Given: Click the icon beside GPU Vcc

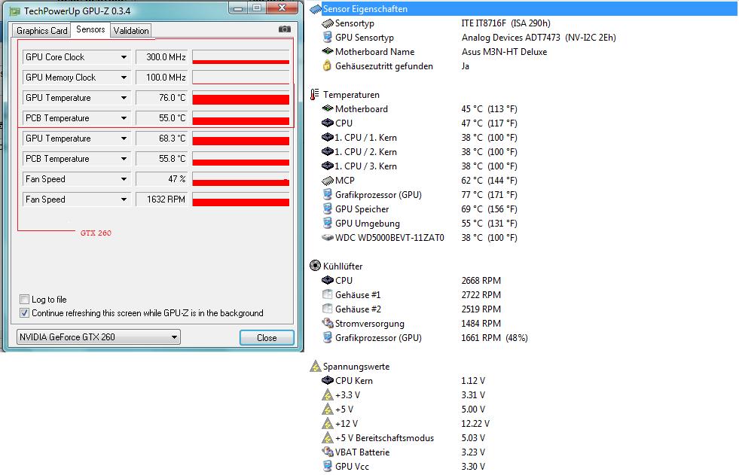Looking at the screenshot, I should [x=328, y=466].
